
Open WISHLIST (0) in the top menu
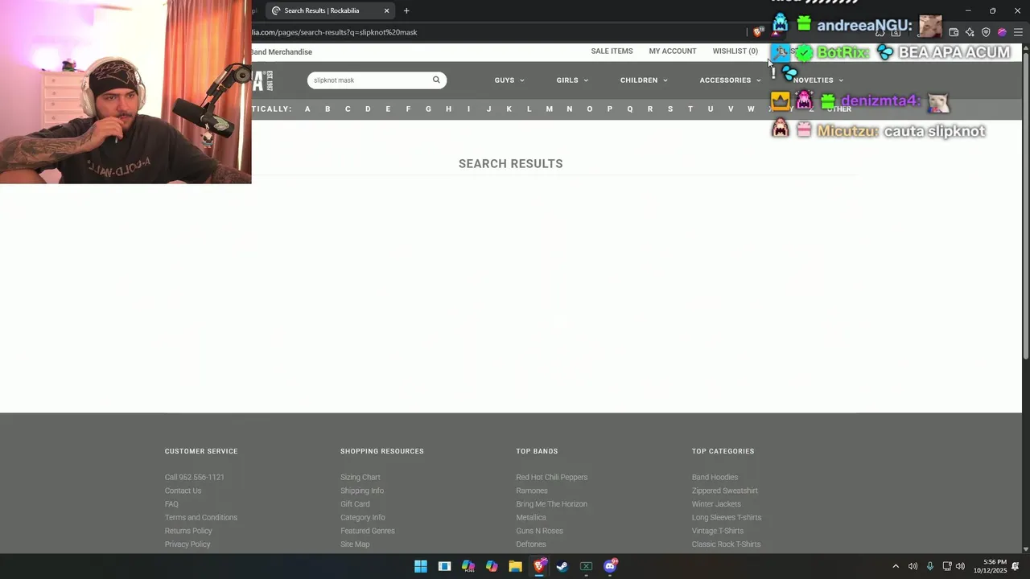pos(735,51)
